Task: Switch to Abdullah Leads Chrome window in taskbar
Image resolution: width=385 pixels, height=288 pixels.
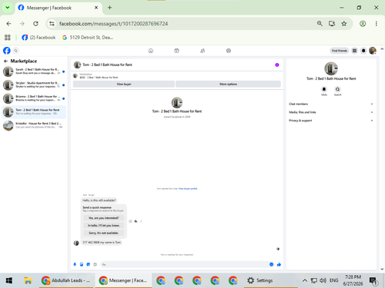Action: [x=66, y=280]
